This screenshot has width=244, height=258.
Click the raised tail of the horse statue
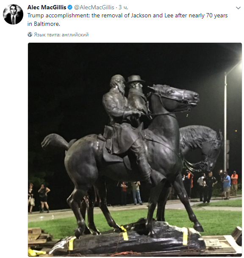(55, 142)
